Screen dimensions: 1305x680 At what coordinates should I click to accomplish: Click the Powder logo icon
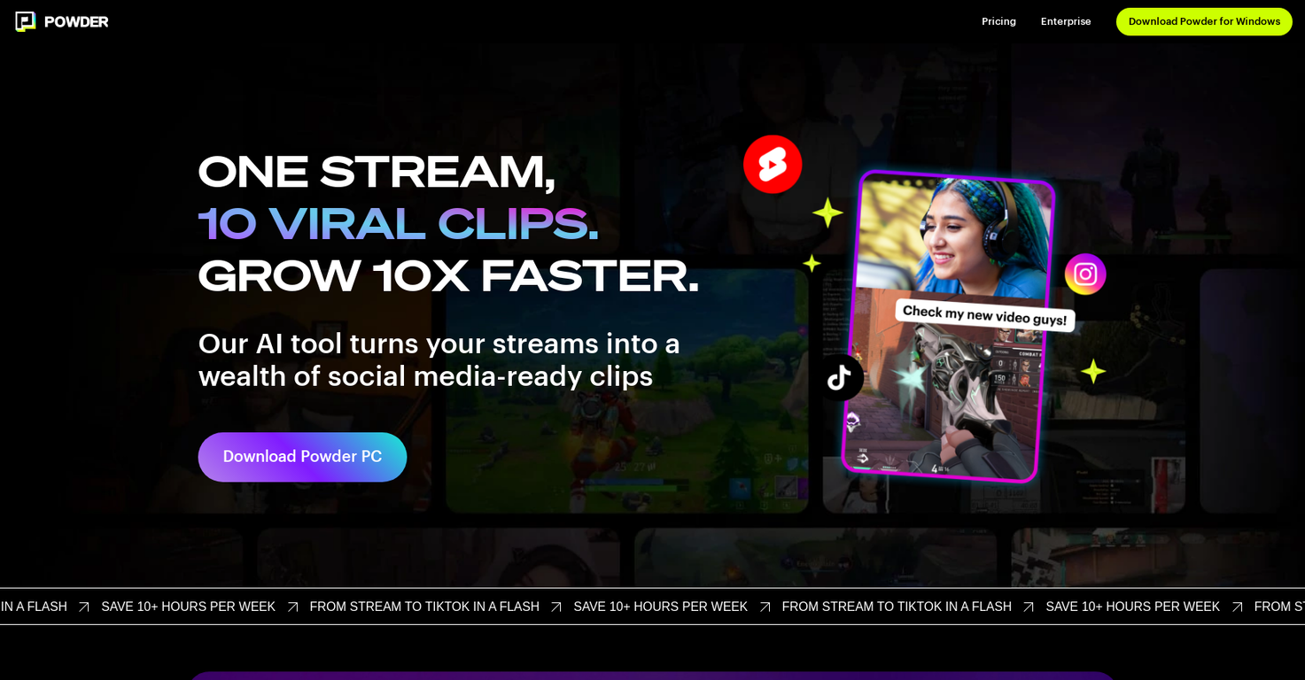(25, 21)
